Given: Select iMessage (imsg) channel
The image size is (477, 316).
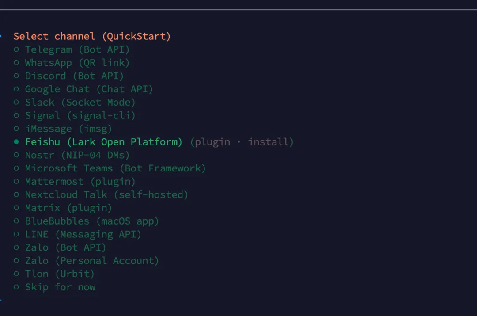Looking at the screenshot, I should pos(68,129).
